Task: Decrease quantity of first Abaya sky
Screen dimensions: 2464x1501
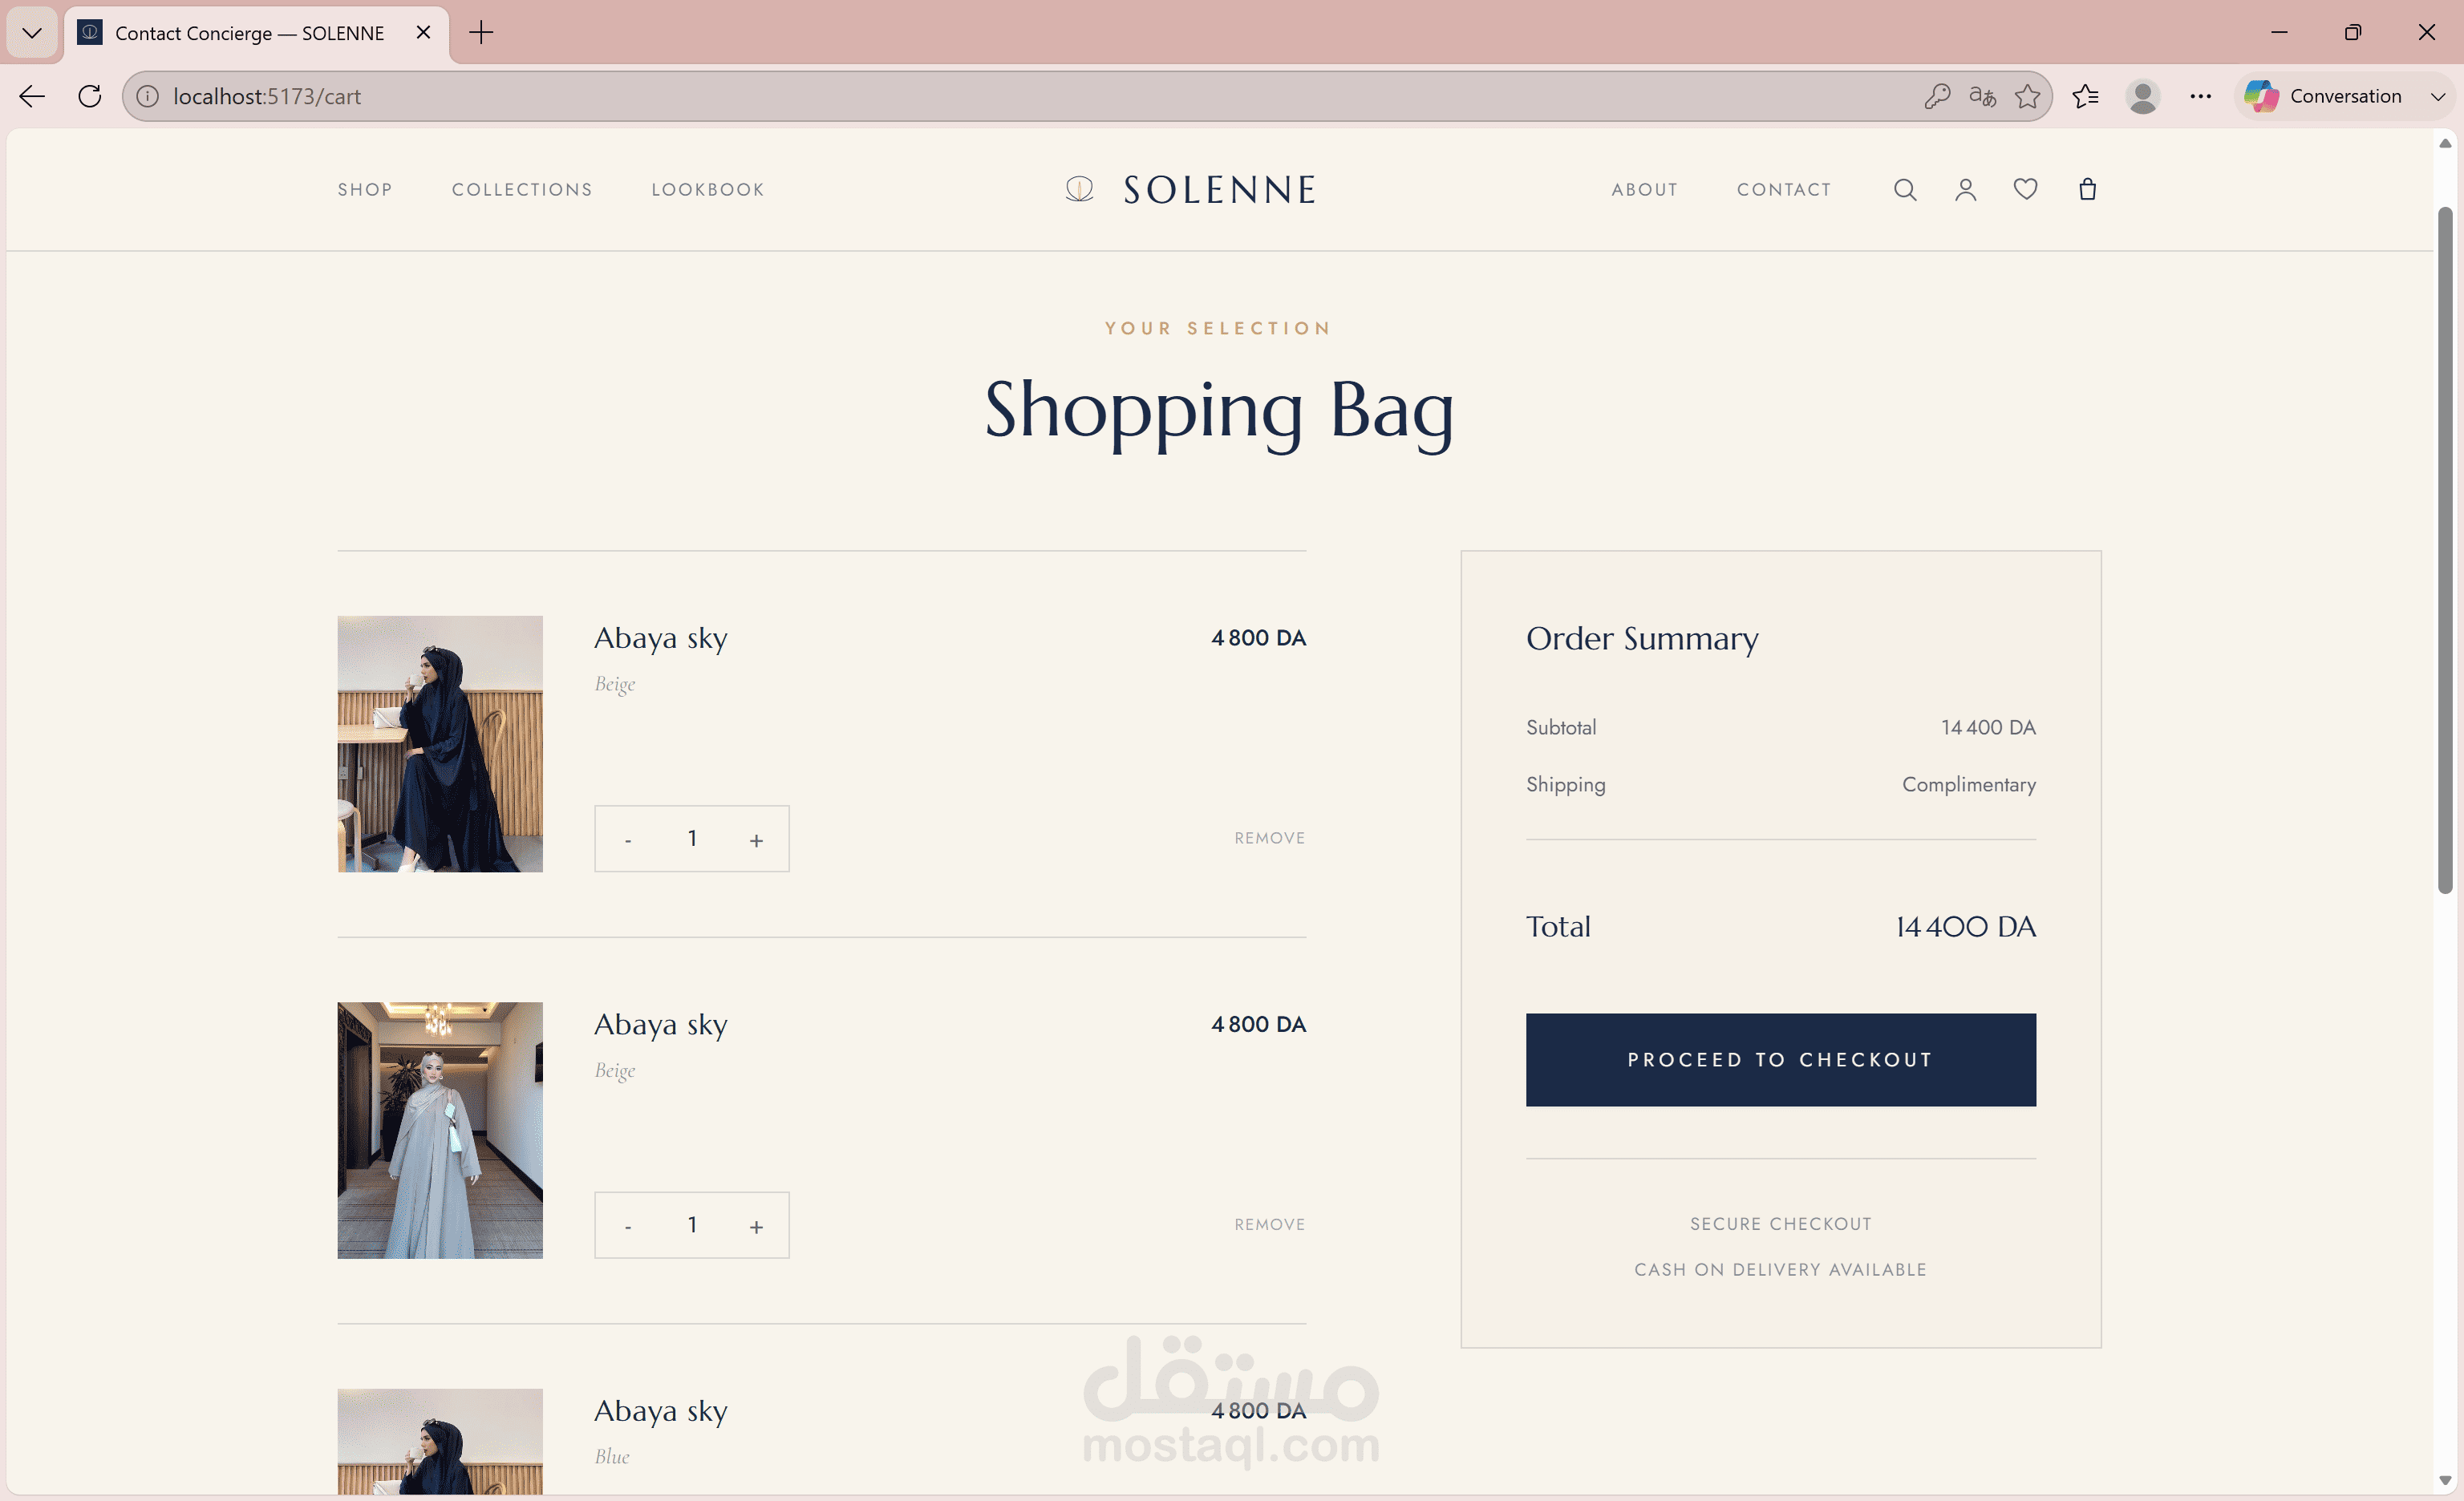Action: (628, 840)
